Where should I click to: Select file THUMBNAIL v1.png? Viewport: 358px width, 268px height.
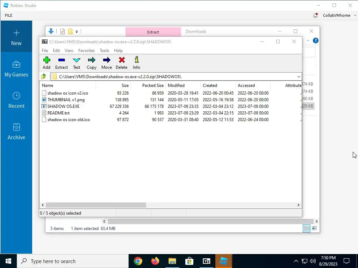pyautogui.click(x=66, y=99)
